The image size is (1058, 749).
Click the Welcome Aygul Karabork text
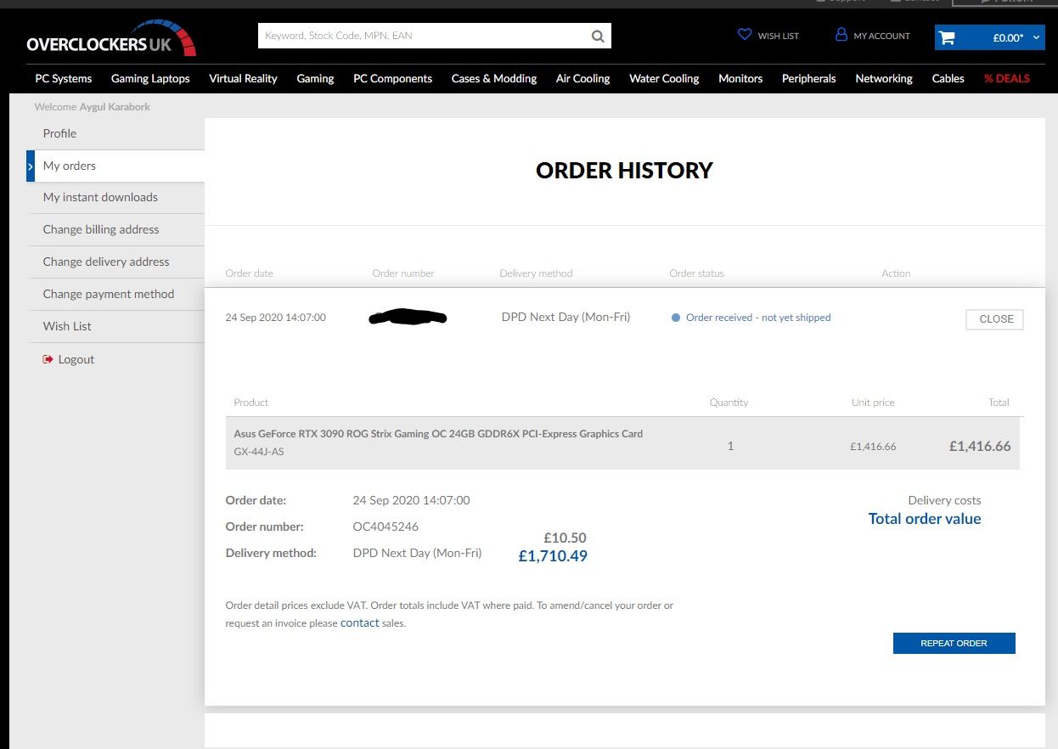tap(92, 107)
